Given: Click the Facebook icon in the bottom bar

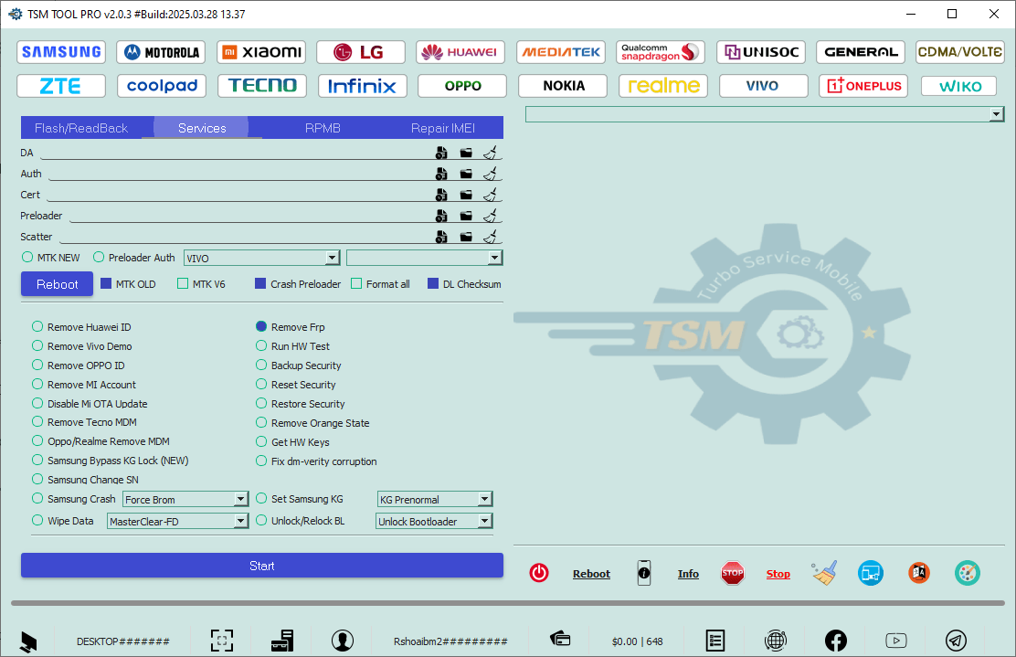Looking at the screenshot, I should [x=836, y=641].
